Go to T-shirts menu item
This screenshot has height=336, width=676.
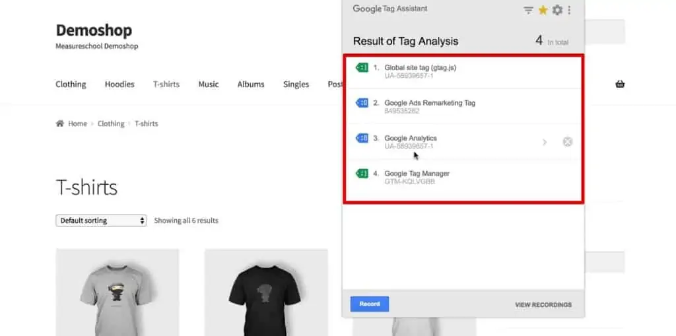[x=166, y=84]
